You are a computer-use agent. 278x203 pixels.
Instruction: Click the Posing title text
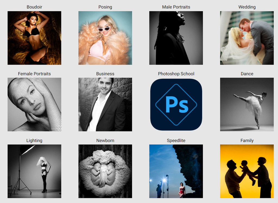105,7
